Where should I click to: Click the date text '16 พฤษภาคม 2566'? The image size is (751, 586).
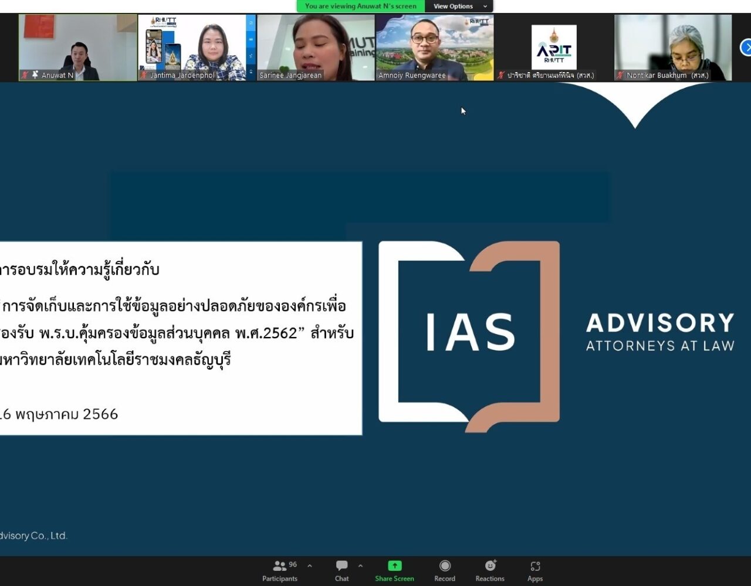tap(59, 414)
